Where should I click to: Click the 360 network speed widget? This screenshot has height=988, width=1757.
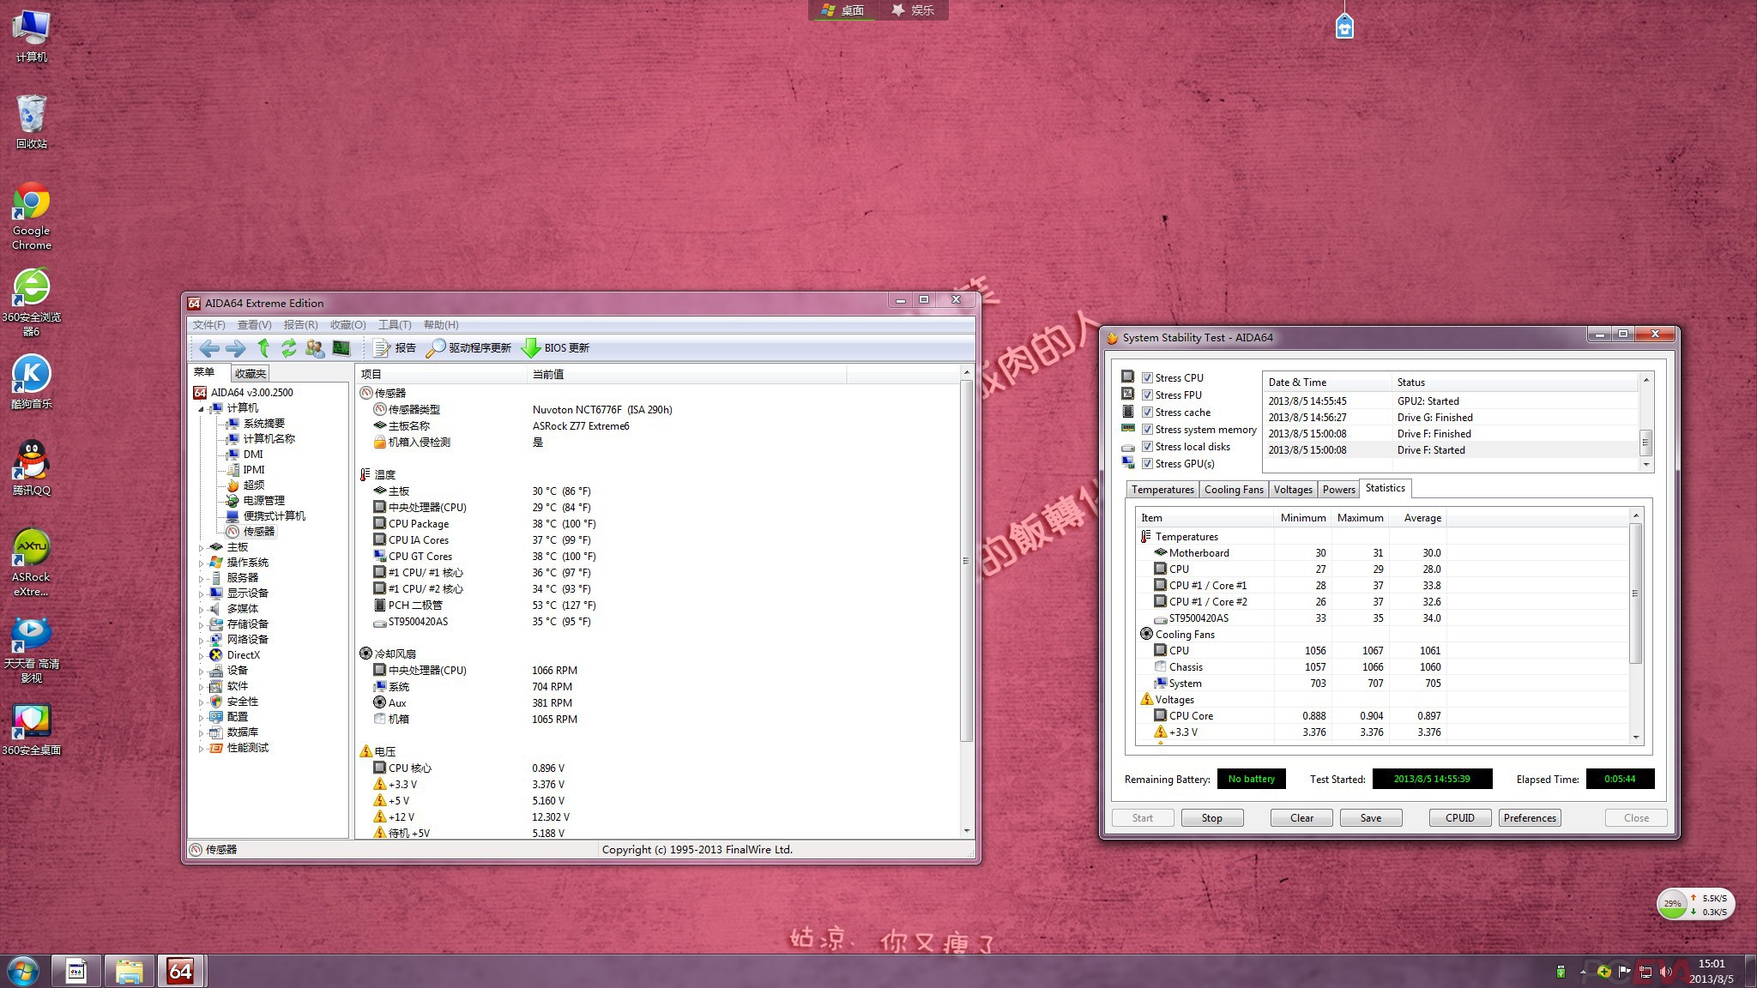(1695, 904)
